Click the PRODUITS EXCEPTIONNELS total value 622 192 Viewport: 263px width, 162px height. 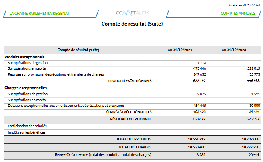coord(199,81)
